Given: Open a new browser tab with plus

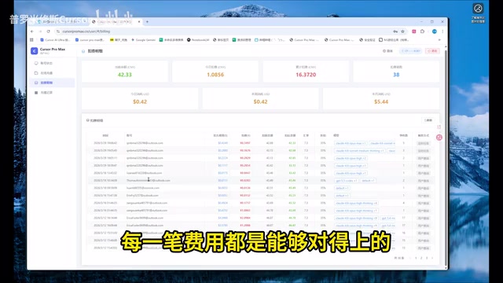Looking at the screenshot, I should tap(147, 22).
